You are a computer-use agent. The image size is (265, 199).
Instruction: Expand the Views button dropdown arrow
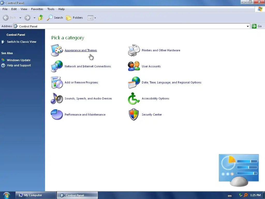point(95,18)
